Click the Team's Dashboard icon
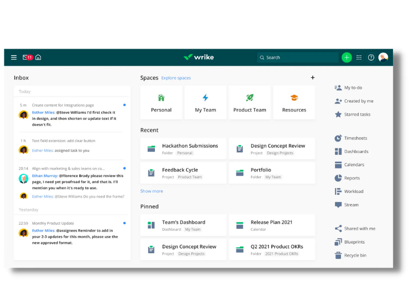 (151, 225)
